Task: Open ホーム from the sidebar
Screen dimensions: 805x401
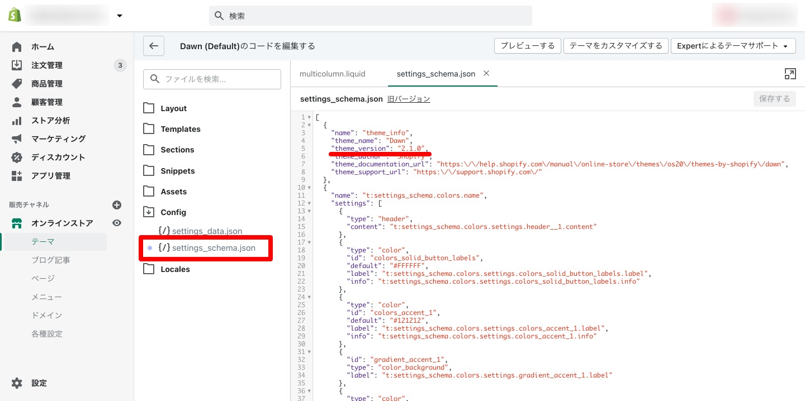Action: tap(42, 47)
